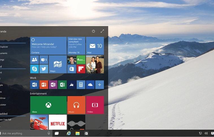Open the Maps tile
This screenshot has height=137, width=214.
[58, 64]
